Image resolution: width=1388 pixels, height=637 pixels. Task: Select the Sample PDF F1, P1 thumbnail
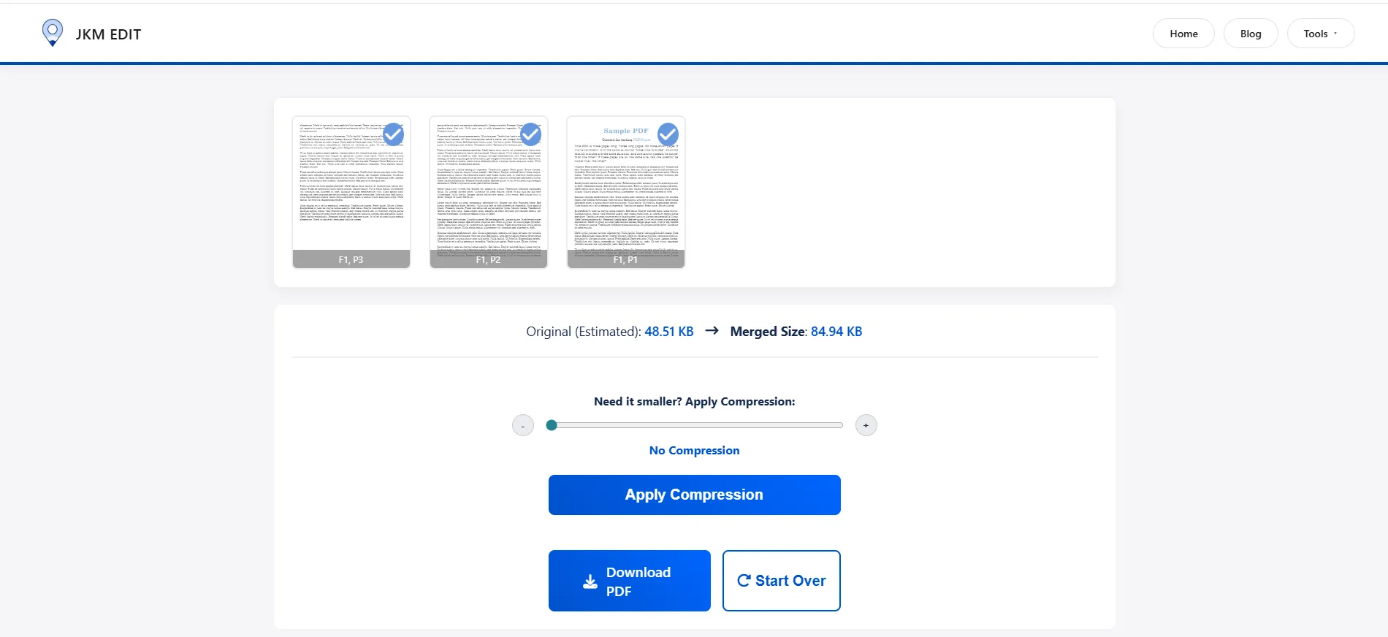pos(626,192)
